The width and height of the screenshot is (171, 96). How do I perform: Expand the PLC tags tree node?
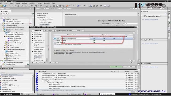click(x=5, y=46)
